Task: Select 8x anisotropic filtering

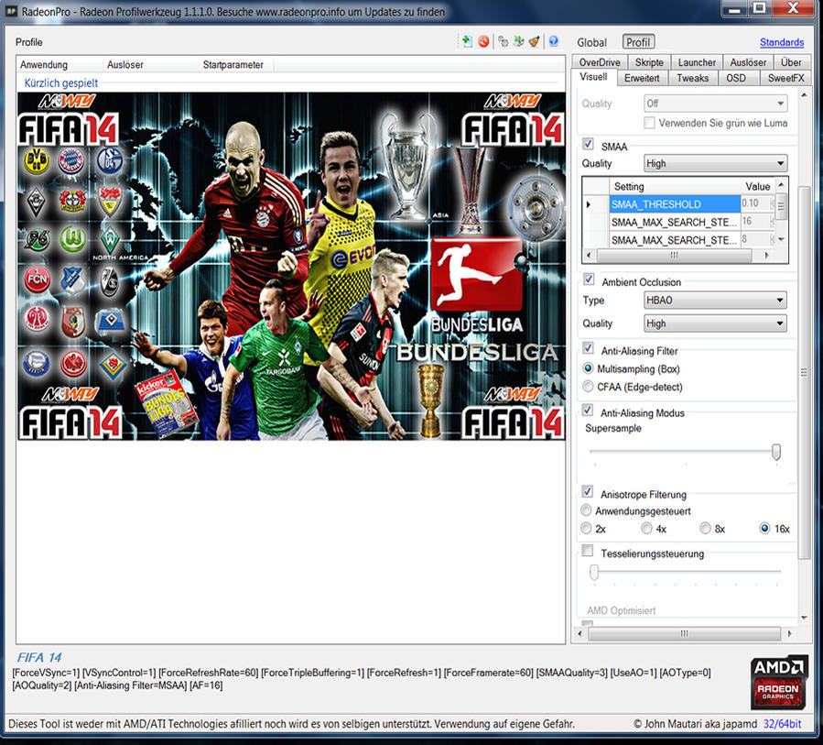Action: (706, 528)
